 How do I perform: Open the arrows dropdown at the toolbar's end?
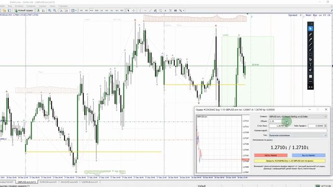[182, 10]
